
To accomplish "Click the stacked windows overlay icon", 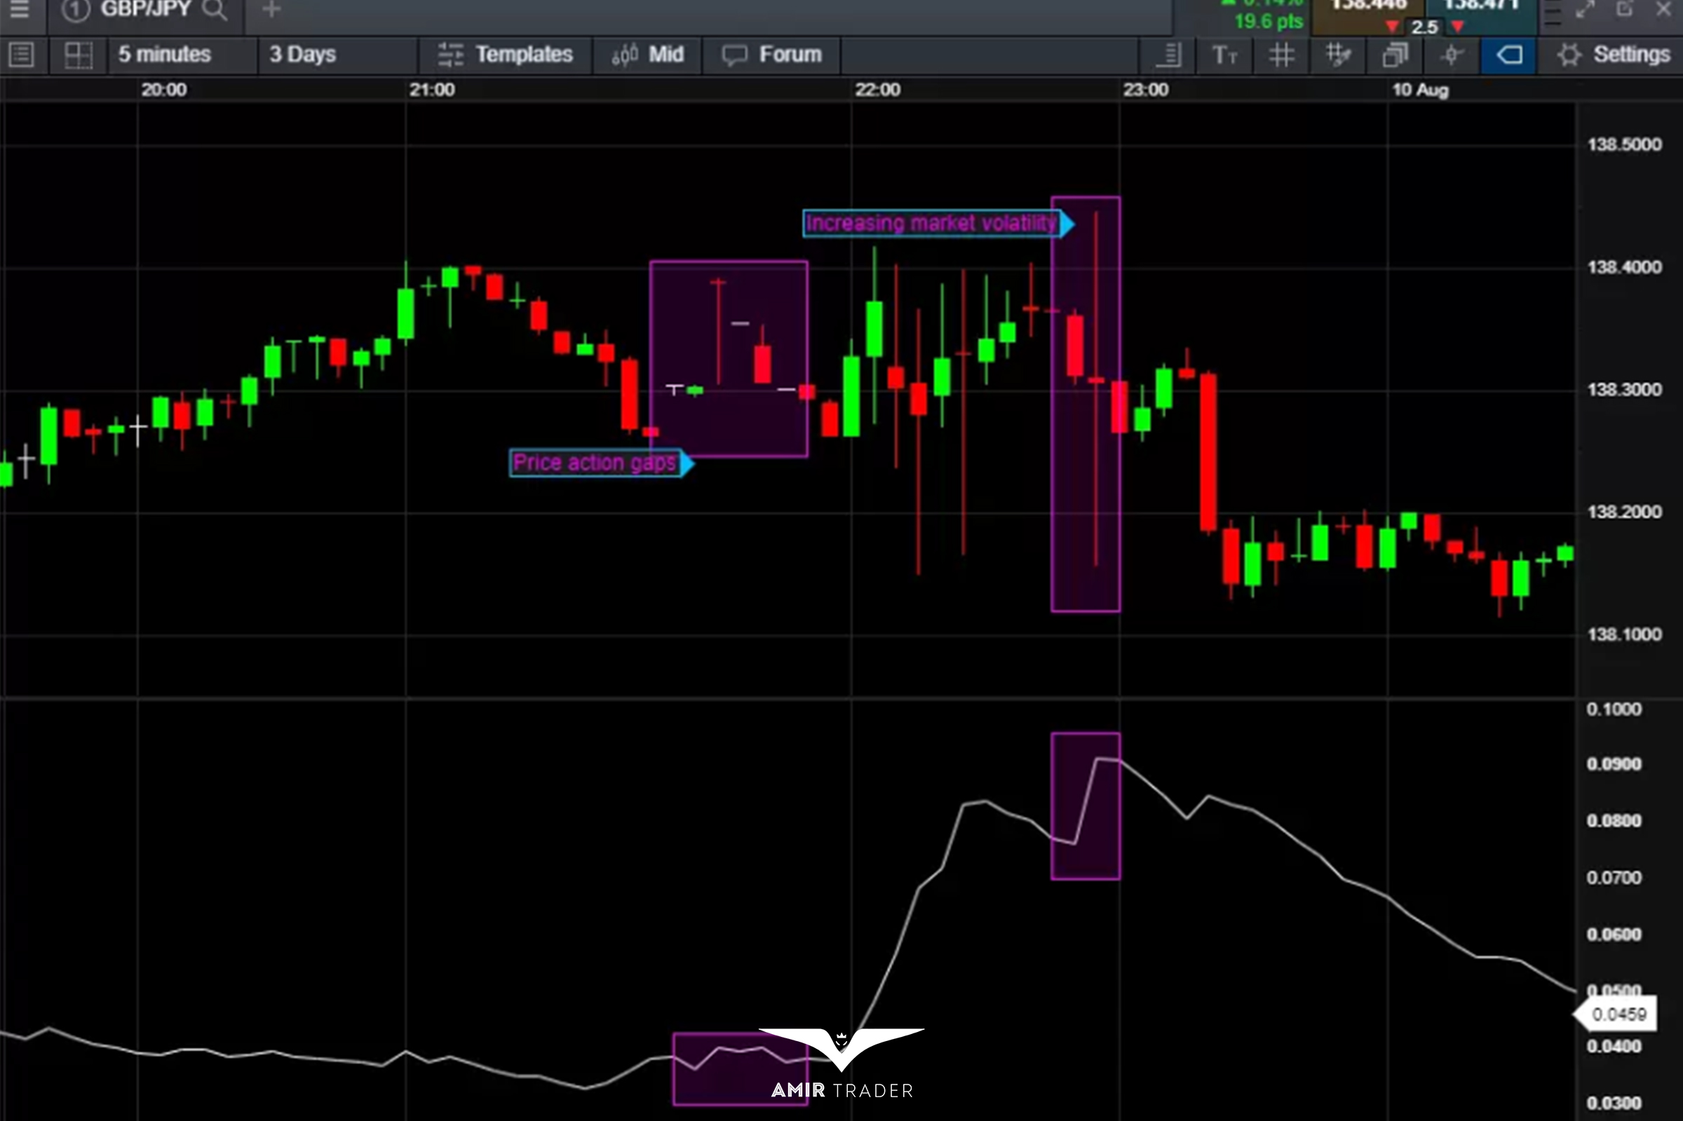I will pos(1395,55).
